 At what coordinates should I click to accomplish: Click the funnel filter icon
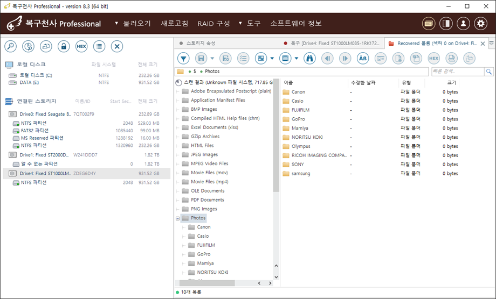pyautogui.click(x=183, y=59)
